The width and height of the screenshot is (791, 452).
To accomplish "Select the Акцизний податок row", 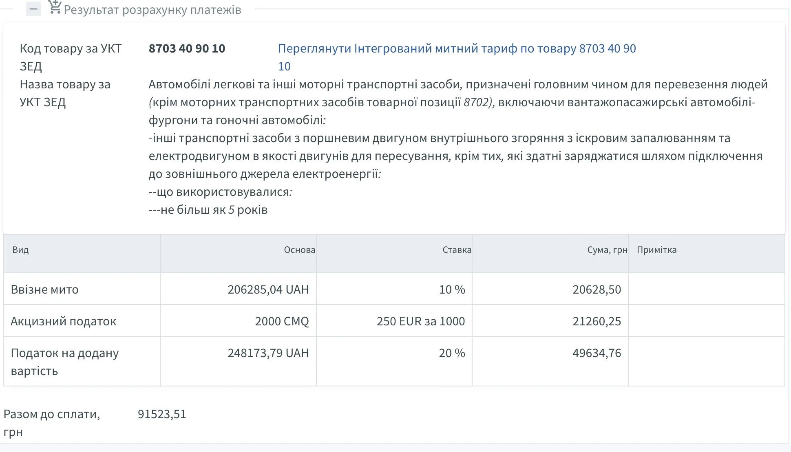I will [64, 321].
